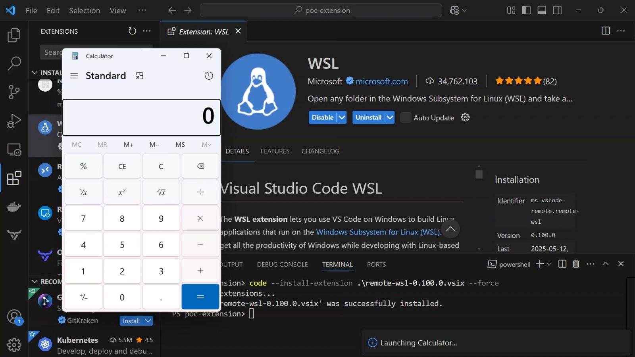Click Calculator divide key
The width and height of the screenshot is (635, 357).
click(x=200, y=192)
